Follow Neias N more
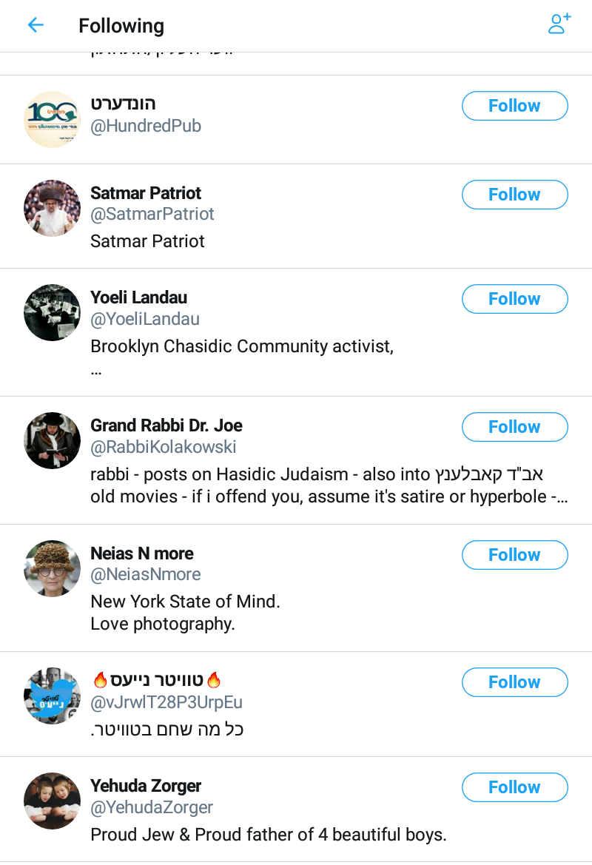The width and height of the screenshot is (592, 865). click(x=514, y=555)
